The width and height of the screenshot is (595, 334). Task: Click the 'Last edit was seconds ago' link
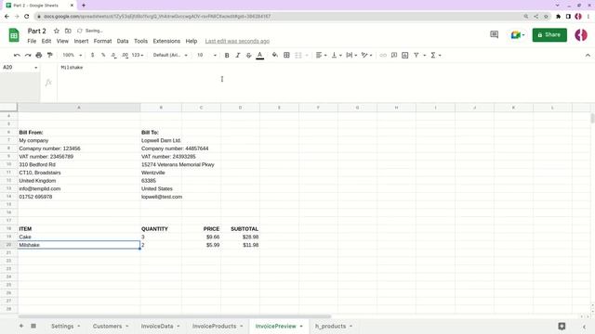(237, 41)
